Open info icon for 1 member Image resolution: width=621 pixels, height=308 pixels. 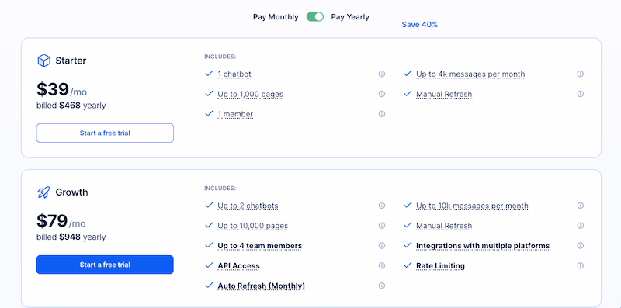pyautogui.click(x=382, y=114)
